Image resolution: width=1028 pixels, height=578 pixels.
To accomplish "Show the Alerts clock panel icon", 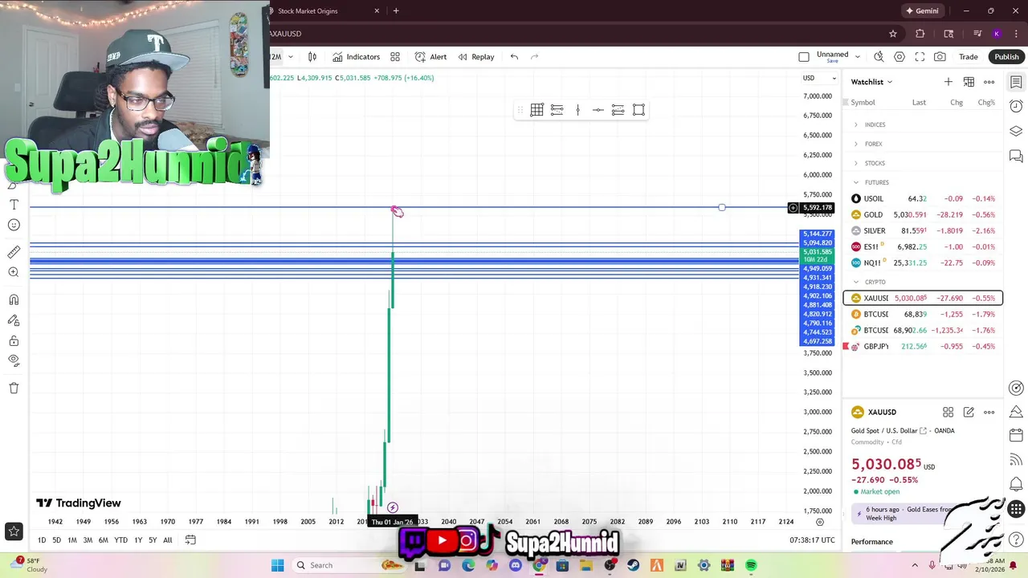I will click(x=1016, y=106).
